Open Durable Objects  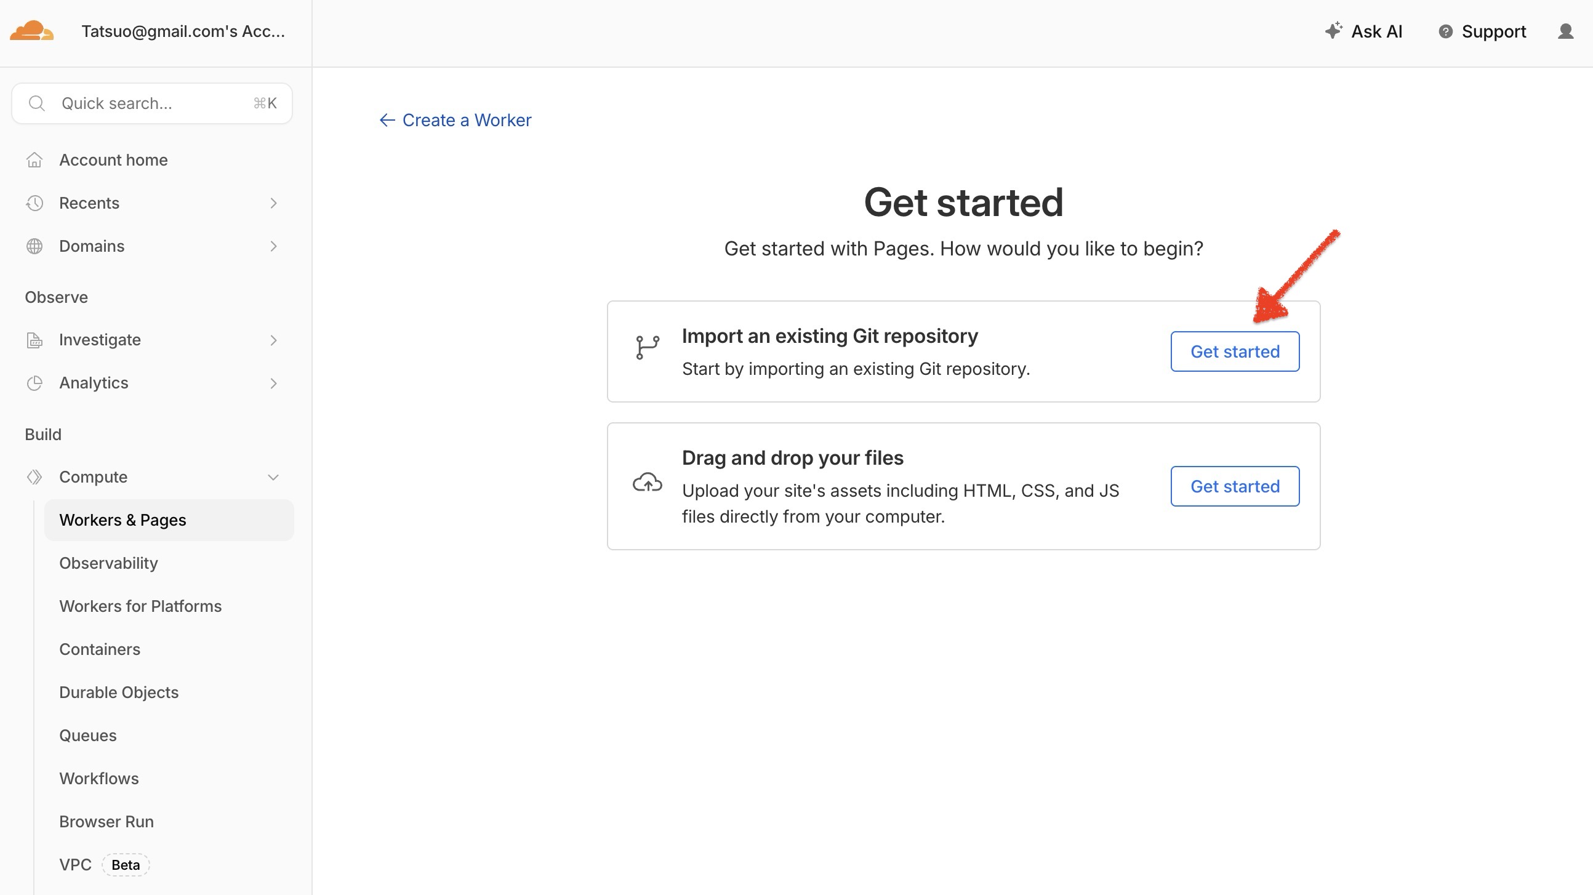(119, 692)
